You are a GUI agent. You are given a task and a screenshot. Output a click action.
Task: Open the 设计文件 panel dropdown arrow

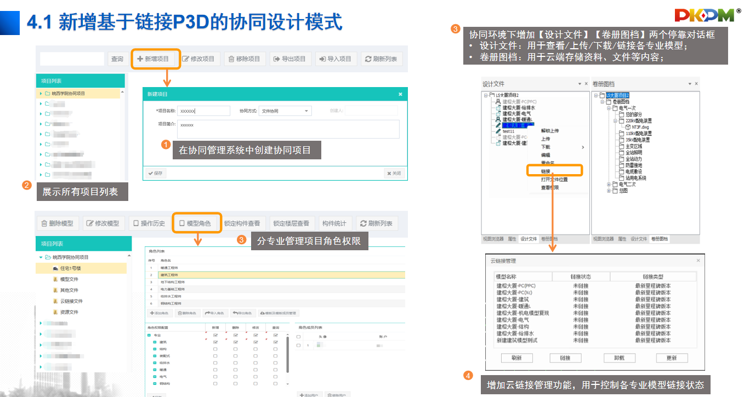(580, 84)
